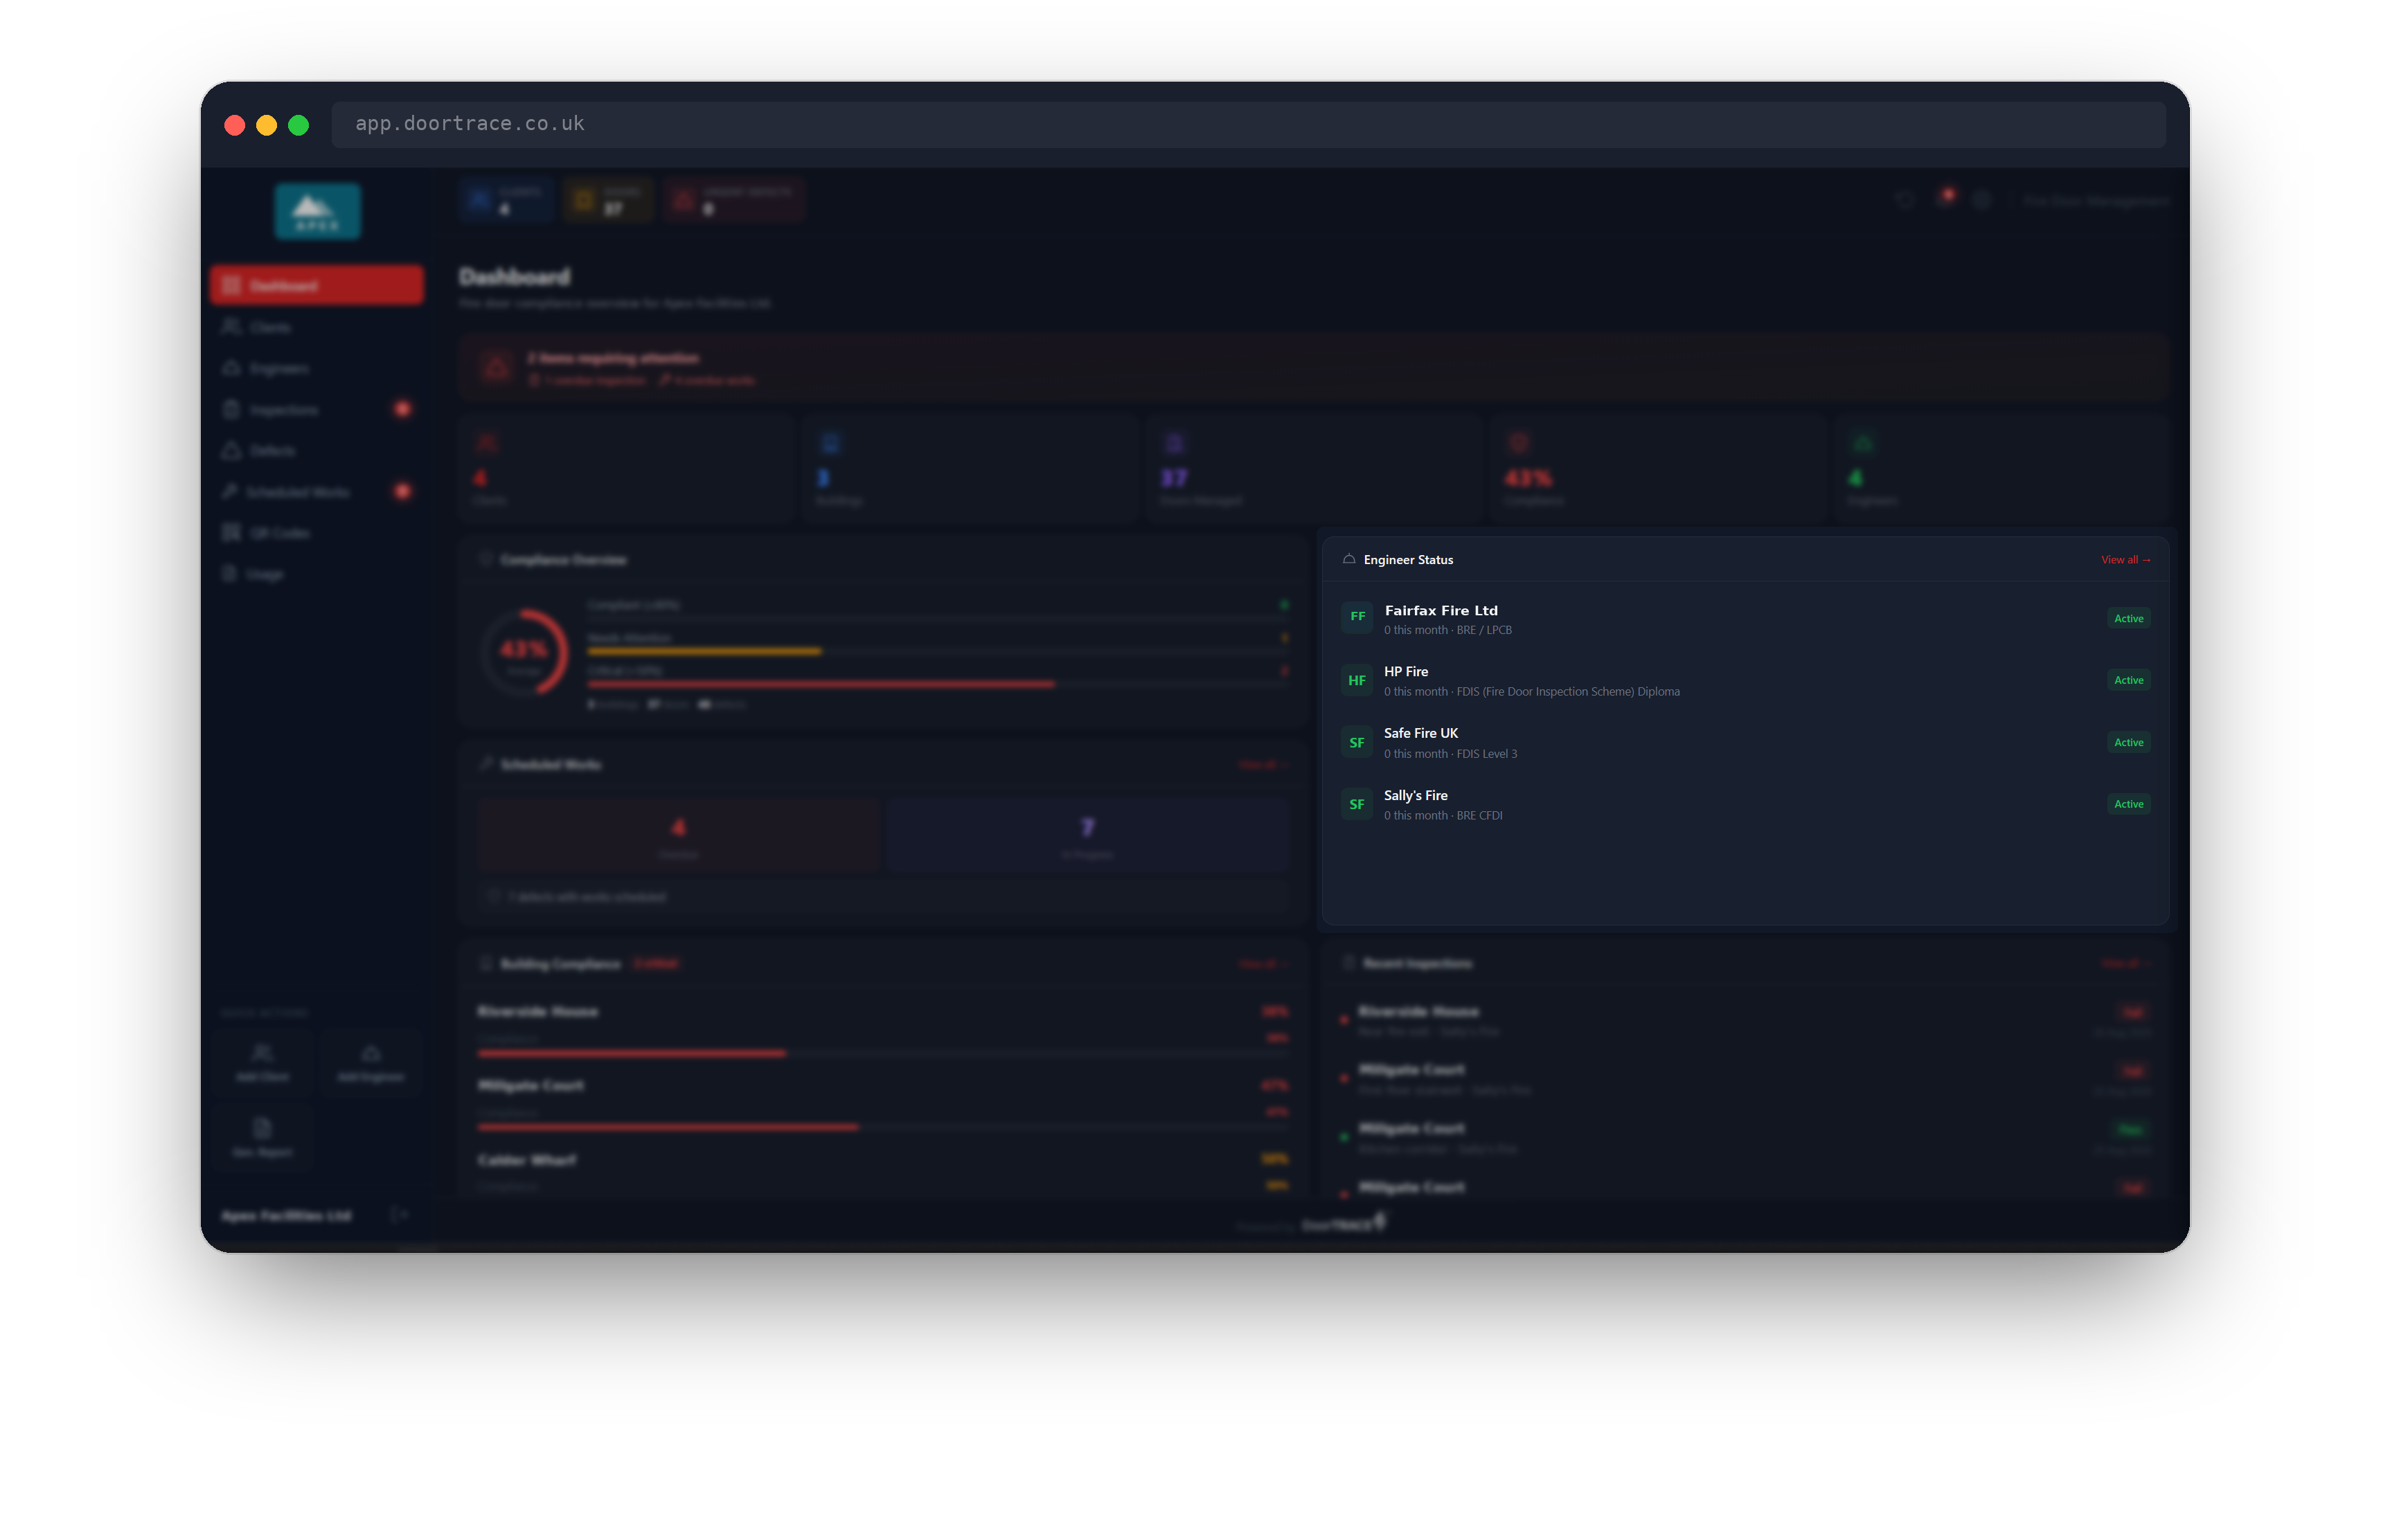Image resolution: width=2390 pixels, height=1540 pixels.
Task: Click the Engineer Status panel title
Action: click(x=1407, y=560)
